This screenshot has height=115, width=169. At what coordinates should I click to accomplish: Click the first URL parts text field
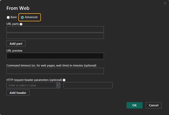(x=55, y=29)
